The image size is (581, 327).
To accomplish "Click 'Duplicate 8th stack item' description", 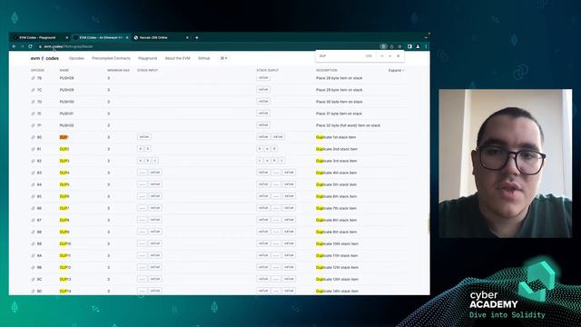I will (x=337, y=220).
